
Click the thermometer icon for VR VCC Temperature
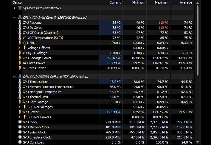click(x=20, y=38)
